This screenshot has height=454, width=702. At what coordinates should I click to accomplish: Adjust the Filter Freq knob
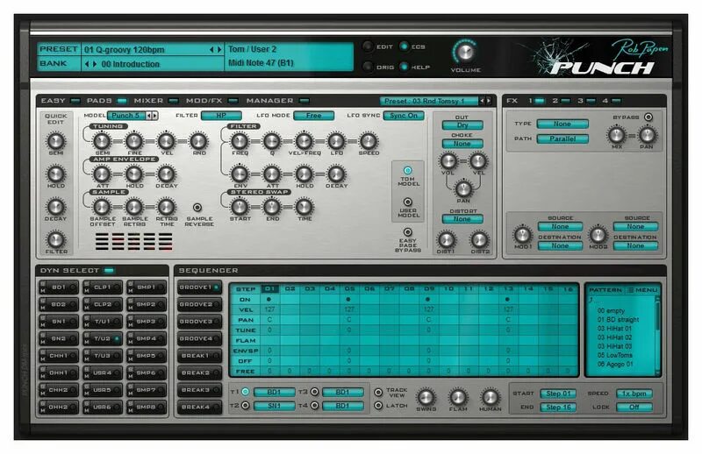click(240, 141)
